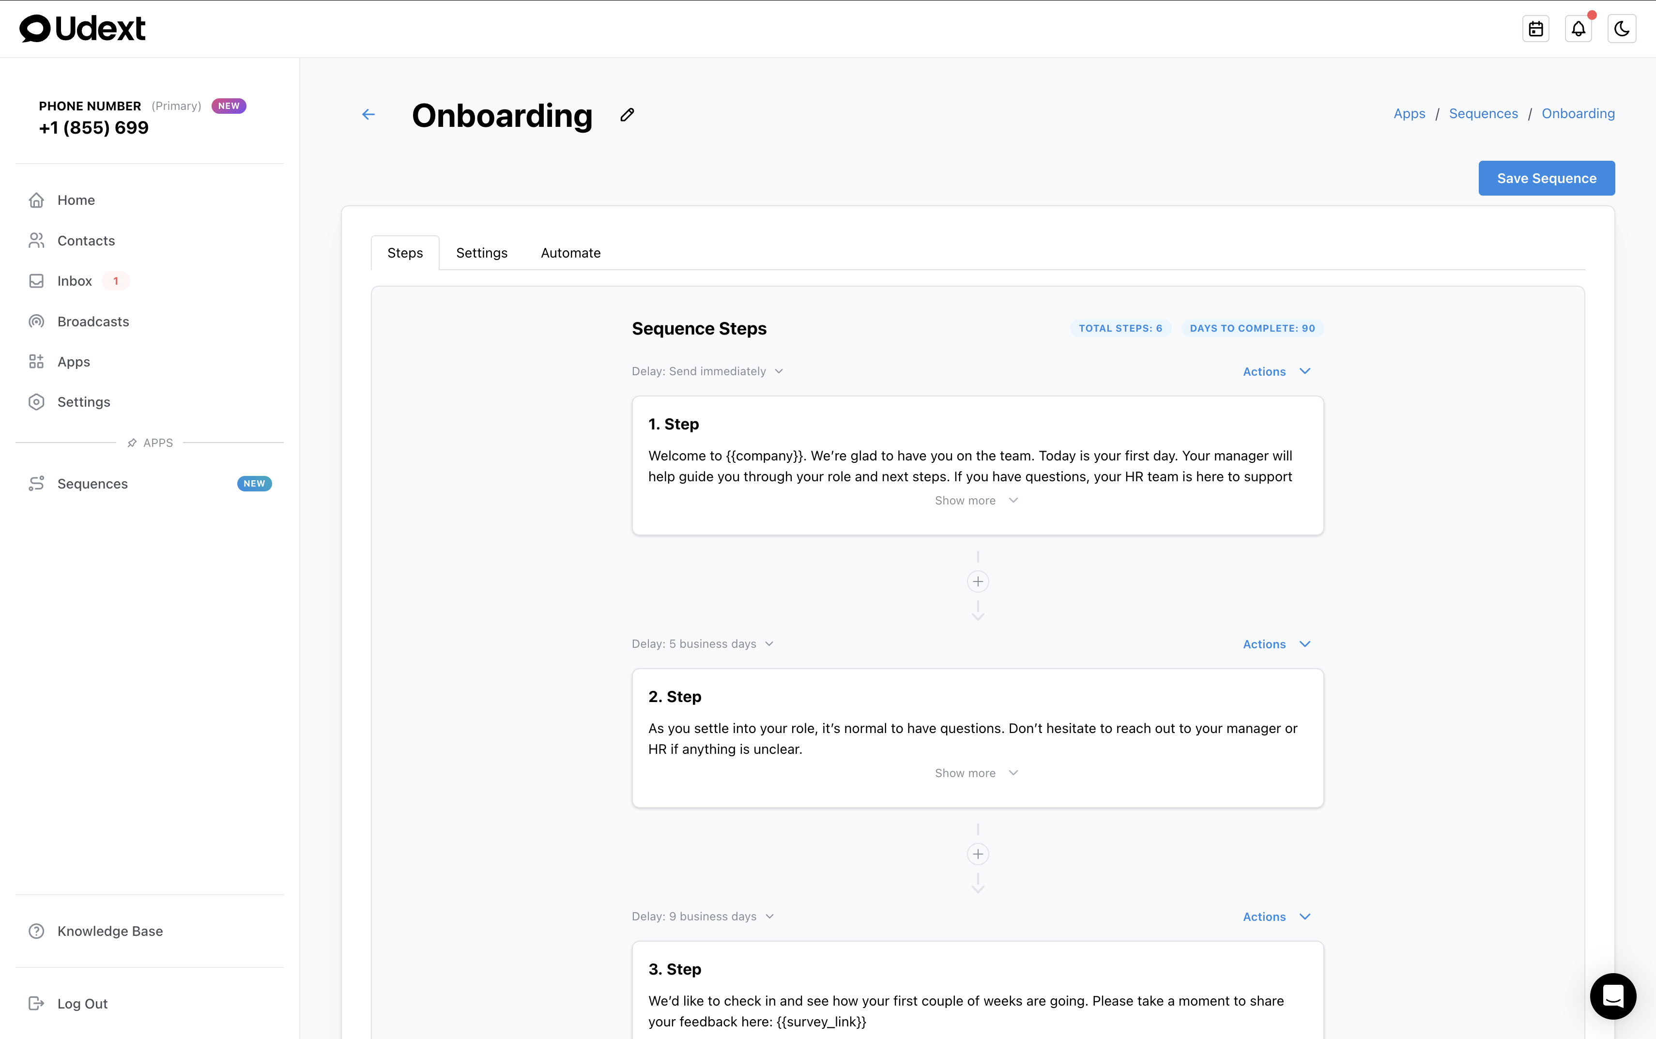Screen dimensions: 1656x1039
Task: Click the Step 2 message card
Action: (x=977, y=738)
